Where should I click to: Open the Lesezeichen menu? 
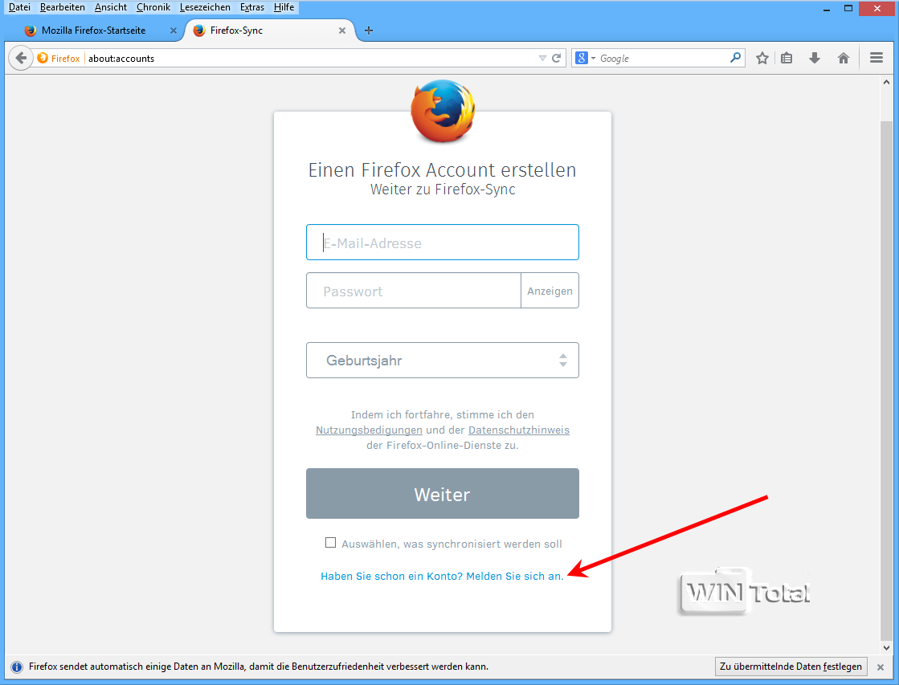[x=205, y=7]
